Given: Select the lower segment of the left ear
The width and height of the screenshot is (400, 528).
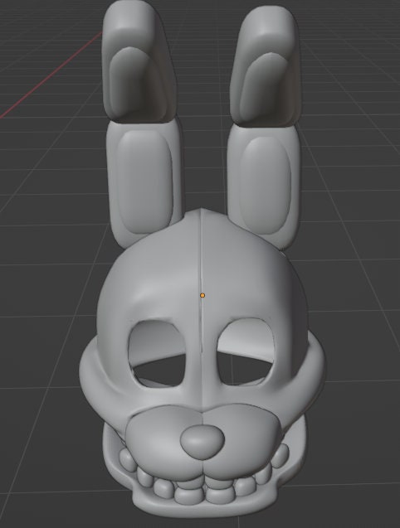Looking at the screenshot, I should (x=144, y=182).
